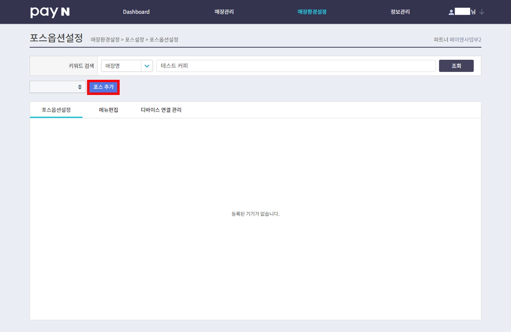Open the 매장관리 menu
The image size is (511, 332).
(x=224, y=12)
